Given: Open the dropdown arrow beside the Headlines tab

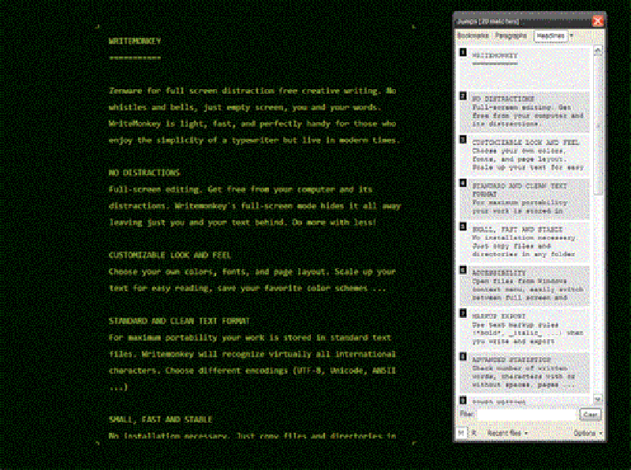Looking at the screenshot, I should pos(571,35).
